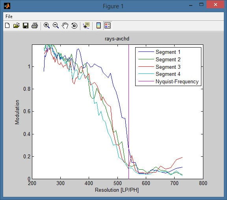Click the Resolution [LP/PH] axis label
This screenshot has width=227, height=200.
117,190
